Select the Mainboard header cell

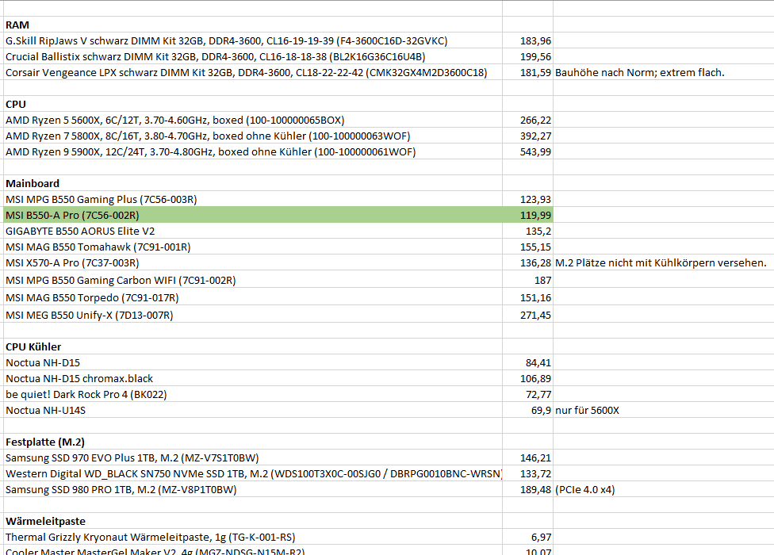point(253,183)
